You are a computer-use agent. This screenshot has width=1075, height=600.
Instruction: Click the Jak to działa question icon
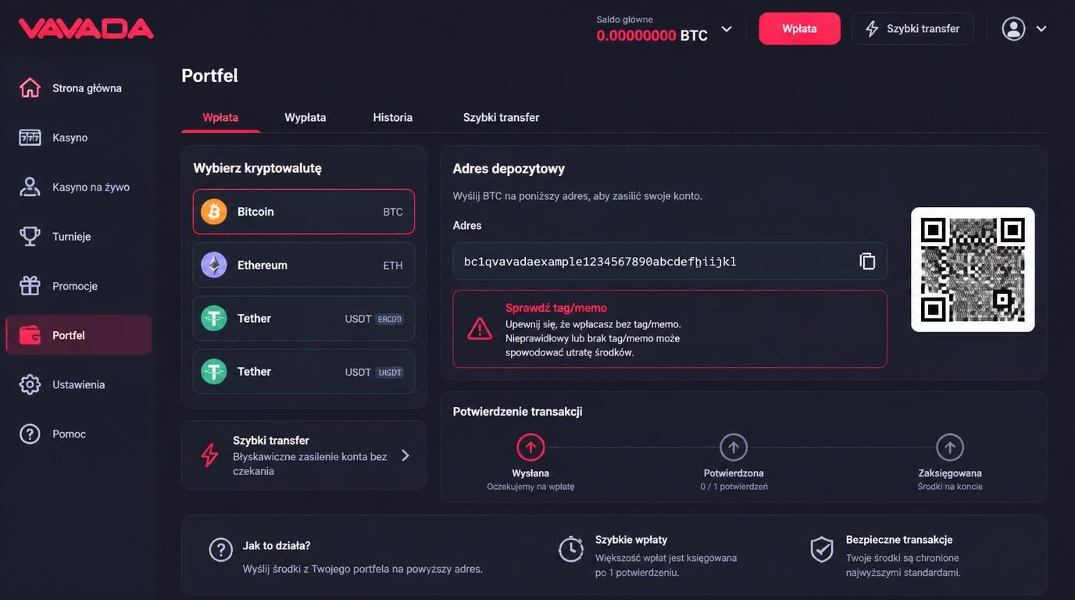tap(221, 549)
